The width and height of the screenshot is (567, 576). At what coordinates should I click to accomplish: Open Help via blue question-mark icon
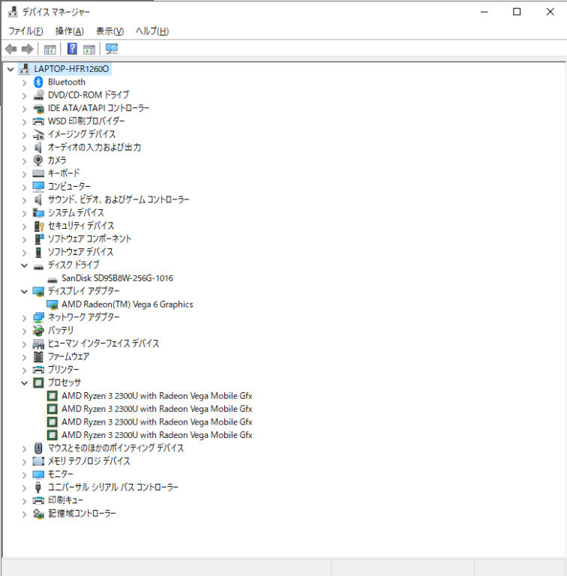(x=72, y=49)
